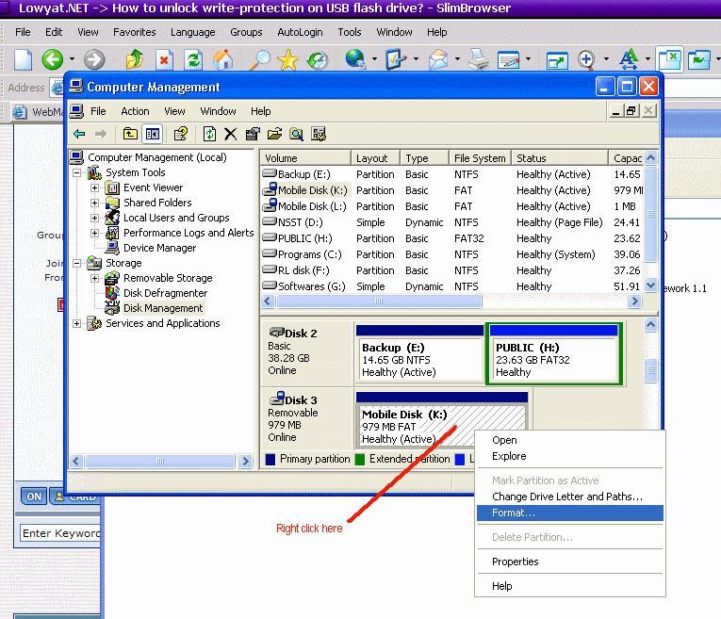
Task: Choose Help in context menu
Action: point(569,586)
